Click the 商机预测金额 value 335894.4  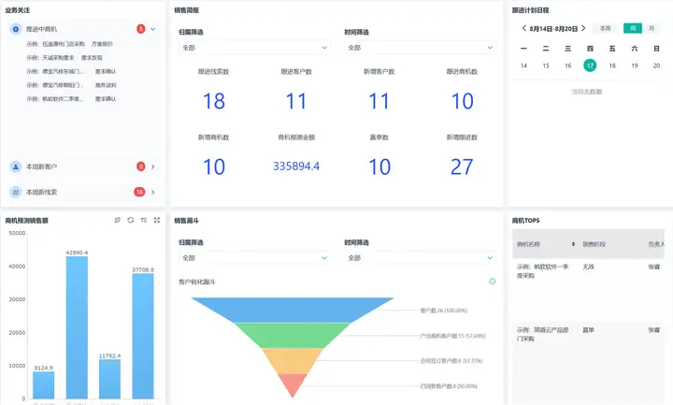pyautogui.click(x=296, y=166)
